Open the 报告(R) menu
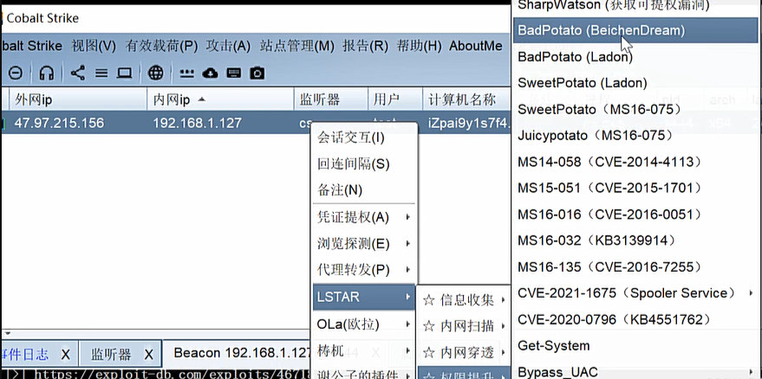 click(x=366, y=46)
